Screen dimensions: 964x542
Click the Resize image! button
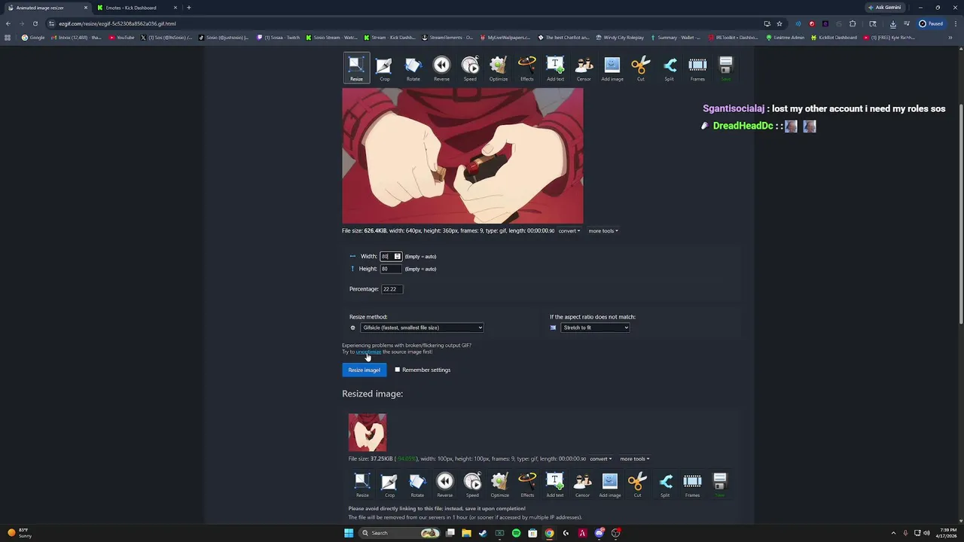[x=364, y=370]
